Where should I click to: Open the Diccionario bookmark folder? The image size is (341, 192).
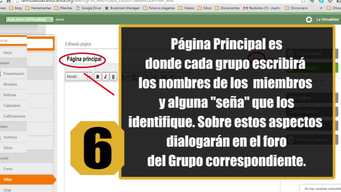[296, 8]
